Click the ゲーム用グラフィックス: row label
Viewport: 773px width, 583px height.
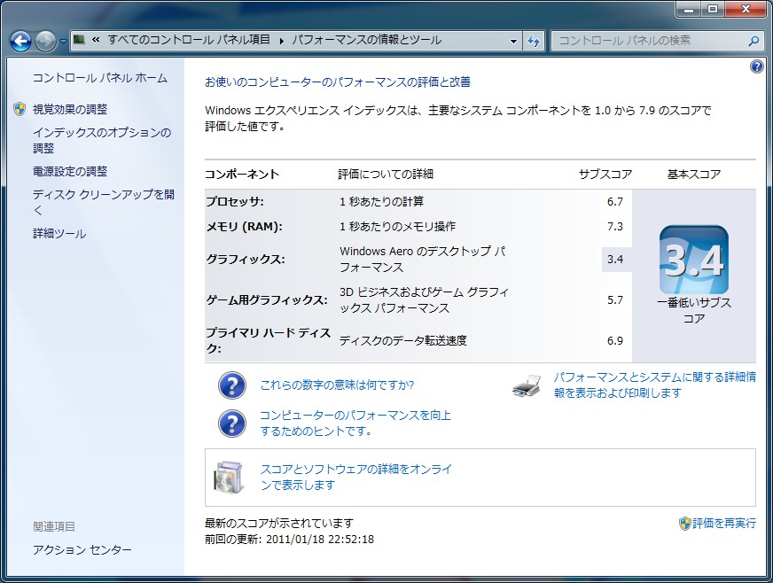267,300
